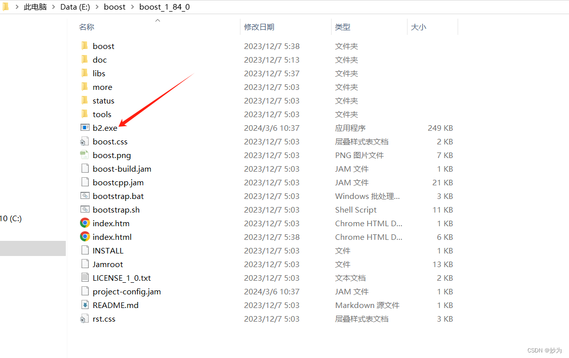
Task: Select the boost.css file icon
Action: coord(85,141)
